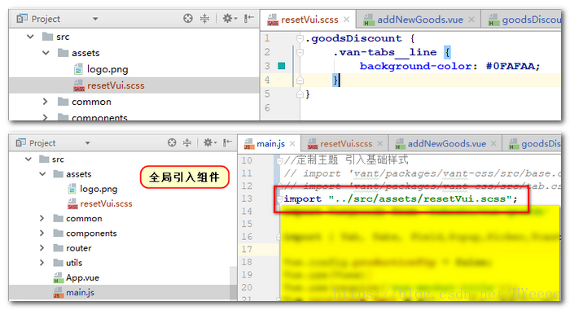The height and width of the screenshot is (310, 570).
Task: Open gear settings in lower Project panel
Action: point(210,142)
